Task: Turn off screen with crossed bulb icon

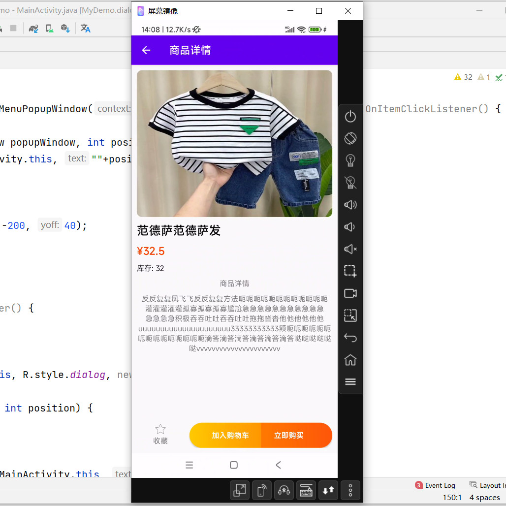Action: coord(350,183)
